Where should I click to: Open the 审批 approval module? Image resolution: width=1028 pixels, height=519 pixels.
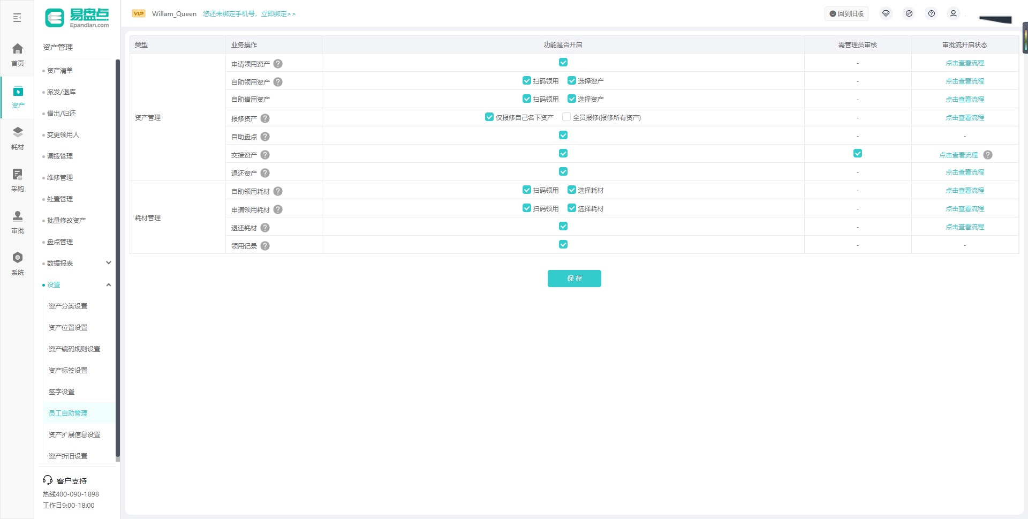click(x=18, y=222)
